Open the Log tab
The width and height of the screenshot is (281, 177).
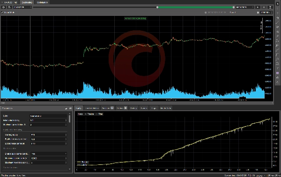click(x=154, y=108)
